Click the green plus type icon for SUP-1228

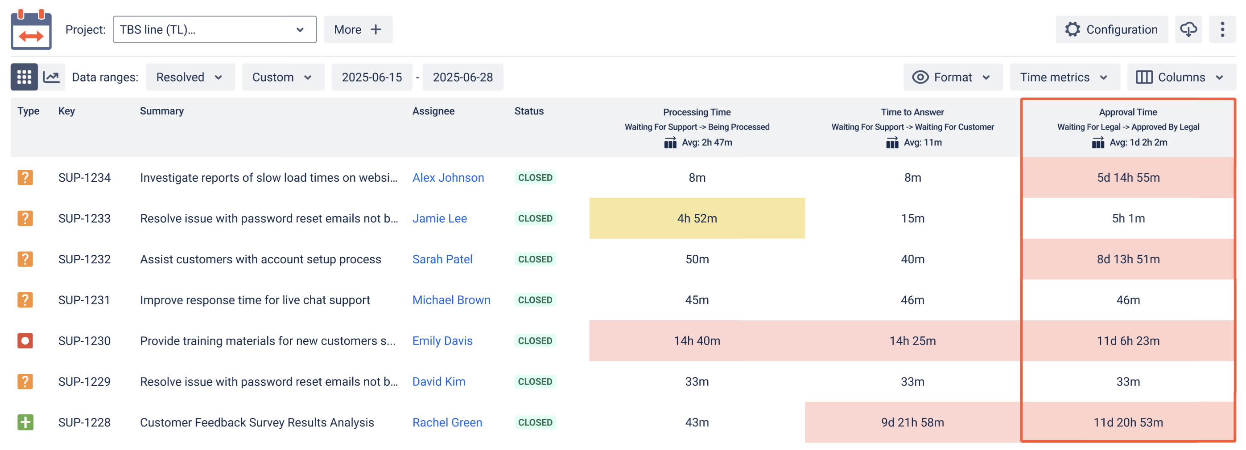click(x=25, y=422)
